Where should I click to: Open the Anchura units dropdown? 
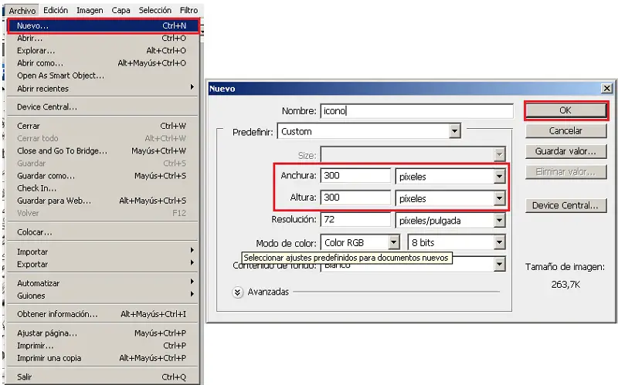(450, 177)
